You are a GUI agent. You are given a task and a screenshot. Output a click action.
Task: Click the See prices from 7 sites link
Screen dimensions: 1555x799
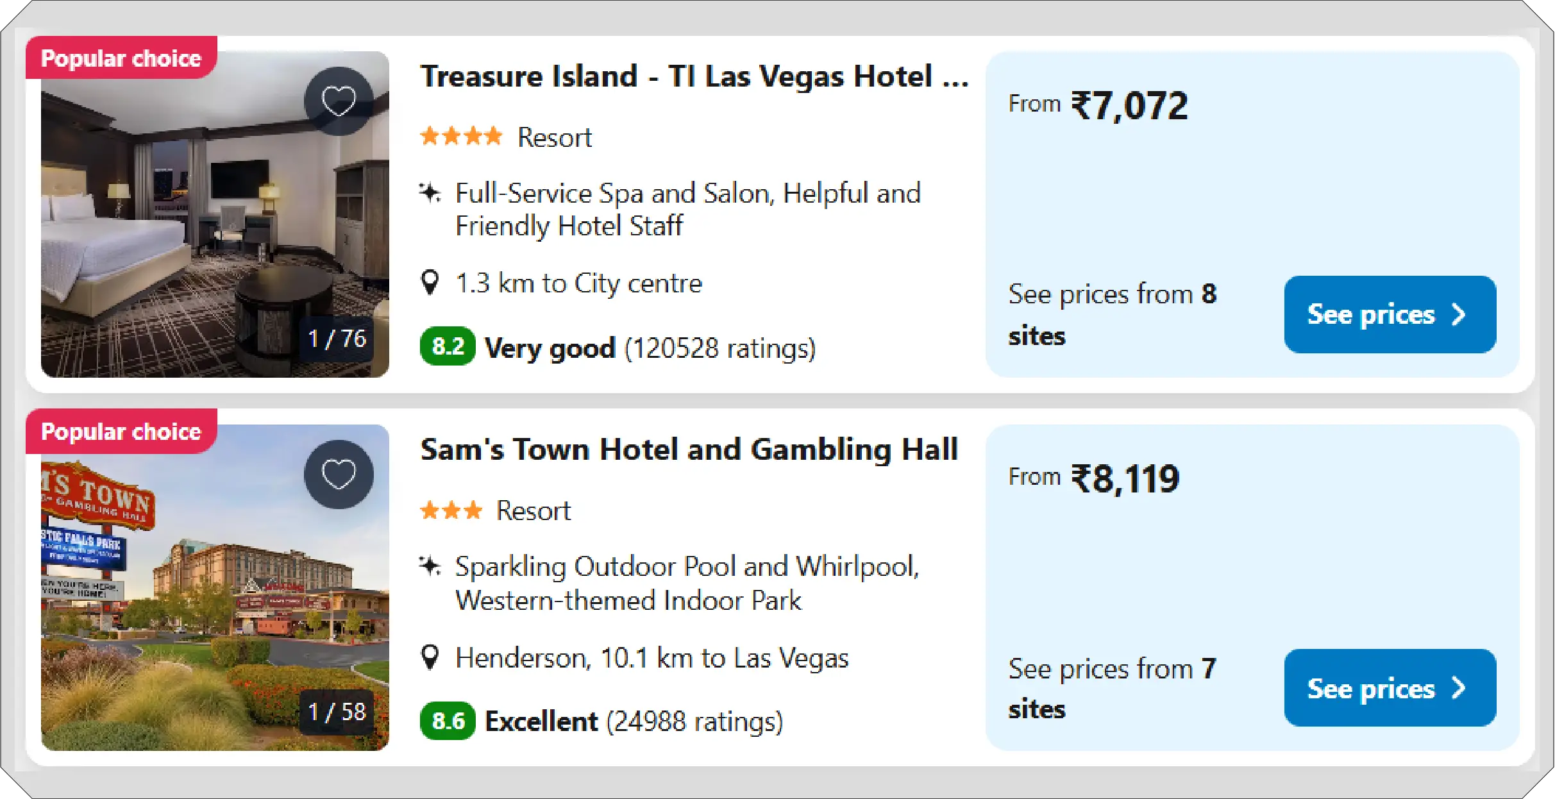pos(1111,687)
